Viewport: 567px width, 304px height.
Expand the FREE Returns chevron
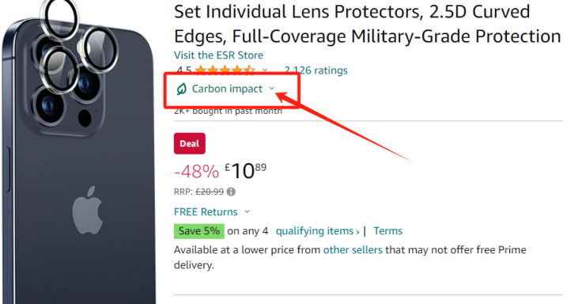pos(247,211)
